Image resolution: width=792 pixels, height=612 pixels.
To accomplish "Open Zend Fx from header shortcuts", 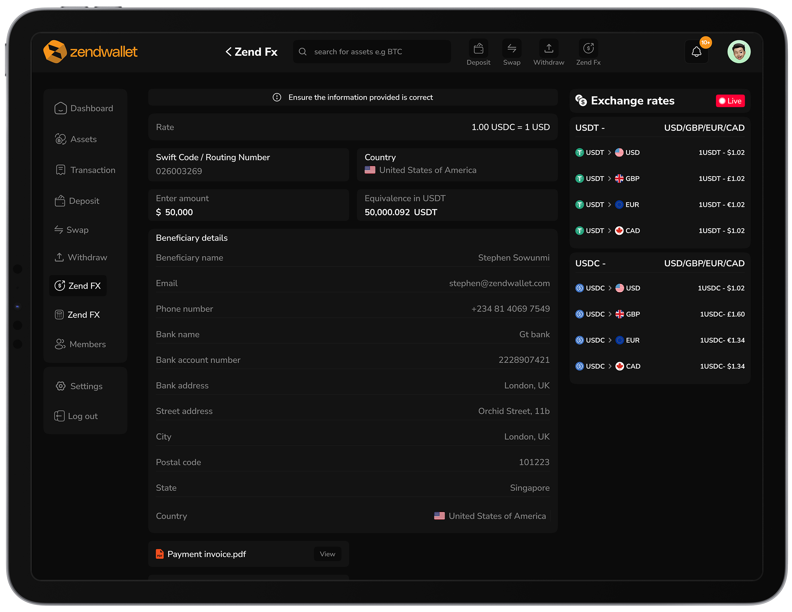I will (588, 49).
